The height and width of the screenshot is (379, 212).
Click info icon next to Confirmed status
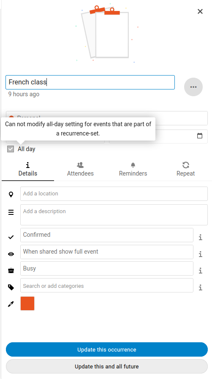[201, 237]
